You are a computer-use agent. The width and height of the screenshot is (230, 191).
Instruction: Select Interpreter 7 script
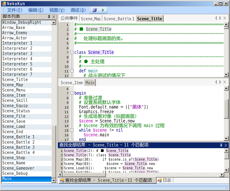pos(27,75)
